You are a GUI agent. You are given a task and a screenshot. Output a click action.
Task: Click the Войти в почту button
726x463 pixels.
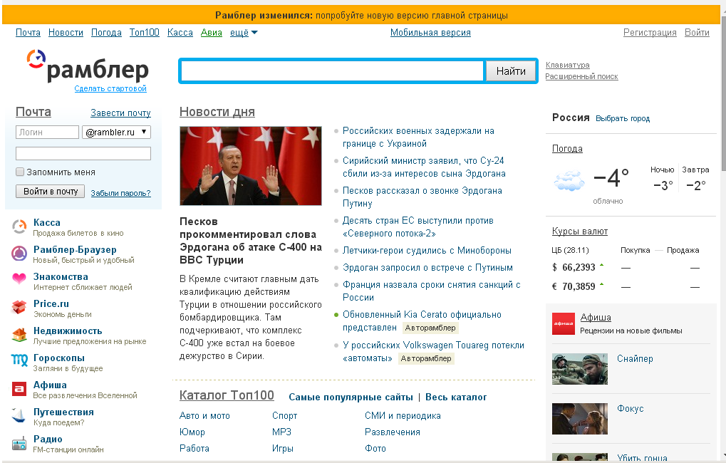[x=50, y=191]
